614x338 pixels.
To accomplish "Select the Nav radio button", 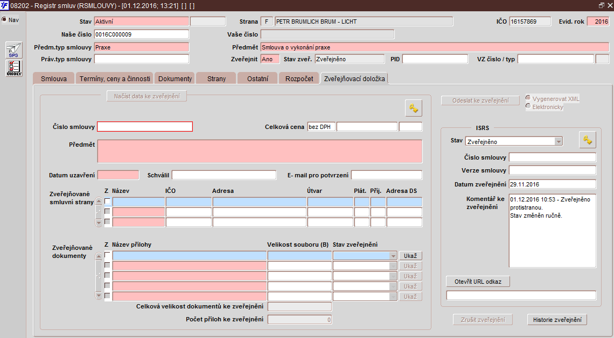I will coord(4,20).
